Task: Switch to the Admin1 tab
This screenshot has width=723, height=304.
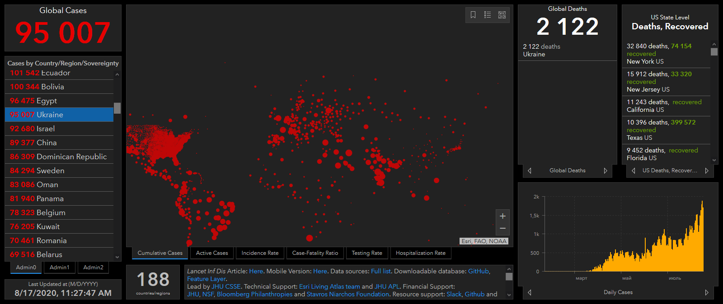Action: [x=60, y=267]
